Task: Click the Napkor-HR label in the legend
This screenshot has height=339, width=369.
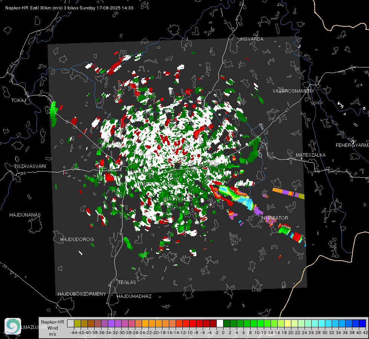Action: pyautogui.click(x=52, y=322)
